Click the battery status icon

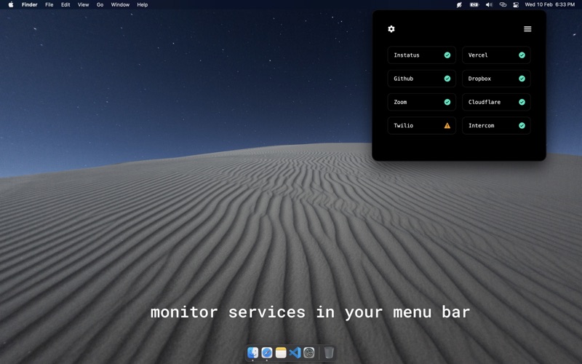(474, 5)
